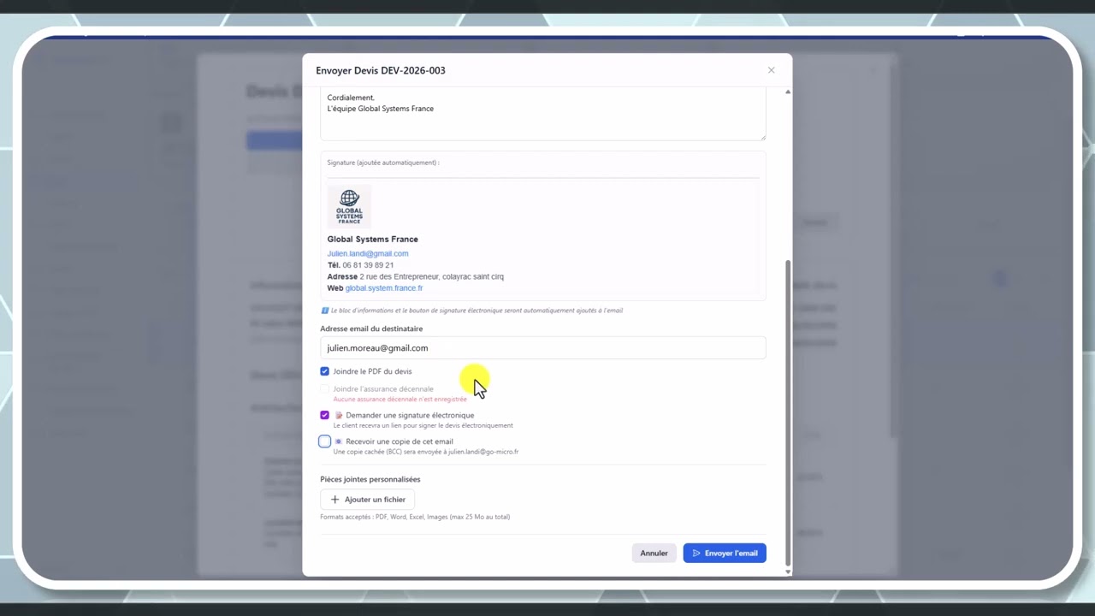
Task: Click inside the message body ending with Cordialement
Action: coord(542,115)
